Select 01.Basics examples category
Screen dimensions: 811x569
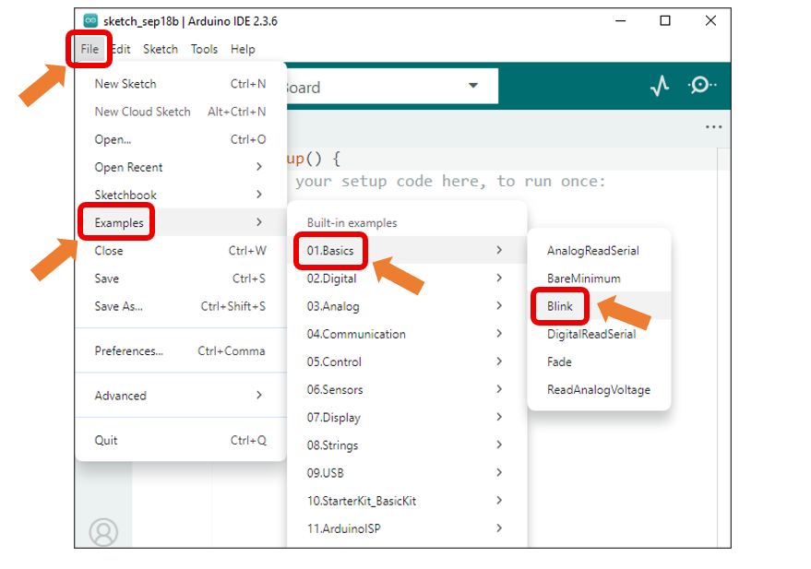tap(407, 251)
